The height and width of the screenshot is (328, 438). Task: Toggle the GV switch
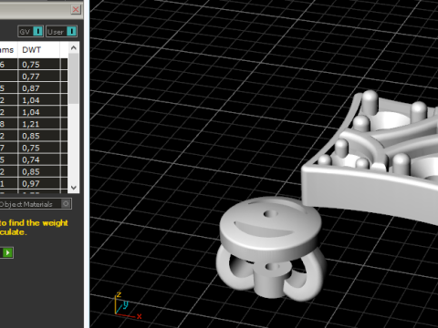(30, 31)
